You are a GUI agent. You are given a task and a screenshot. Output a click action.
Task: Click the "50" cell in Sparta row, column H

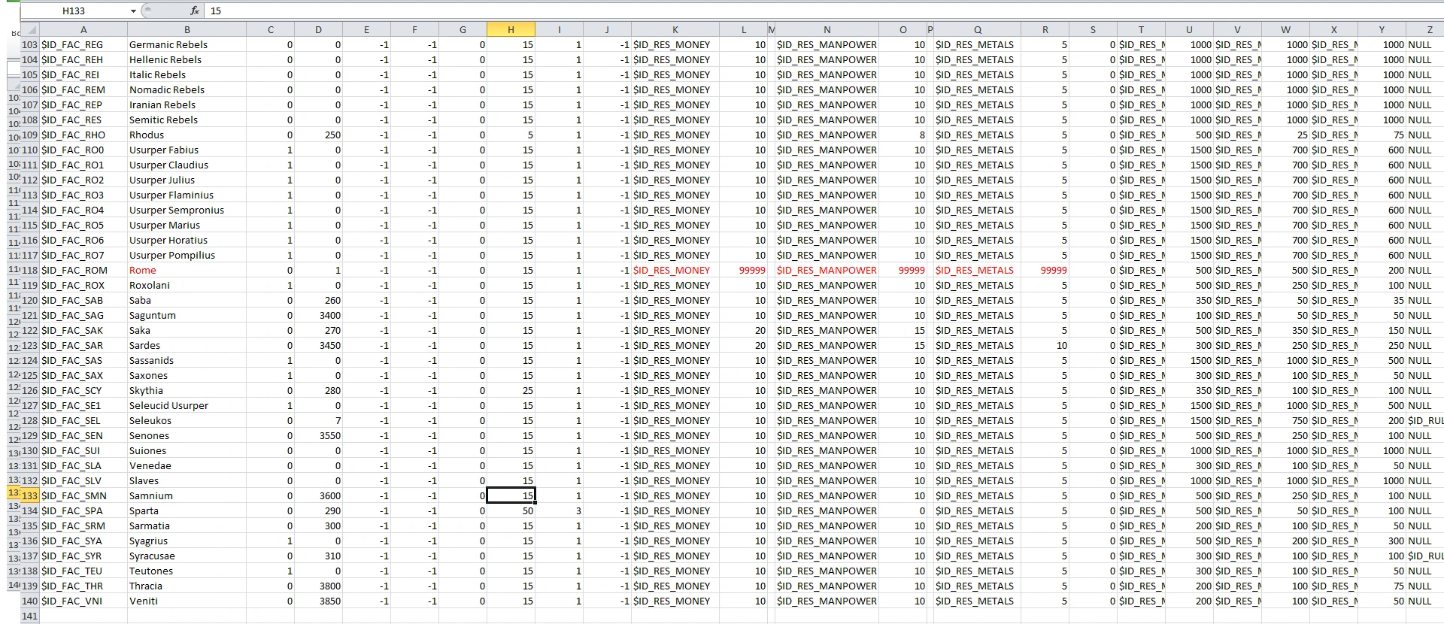[511, 510]
